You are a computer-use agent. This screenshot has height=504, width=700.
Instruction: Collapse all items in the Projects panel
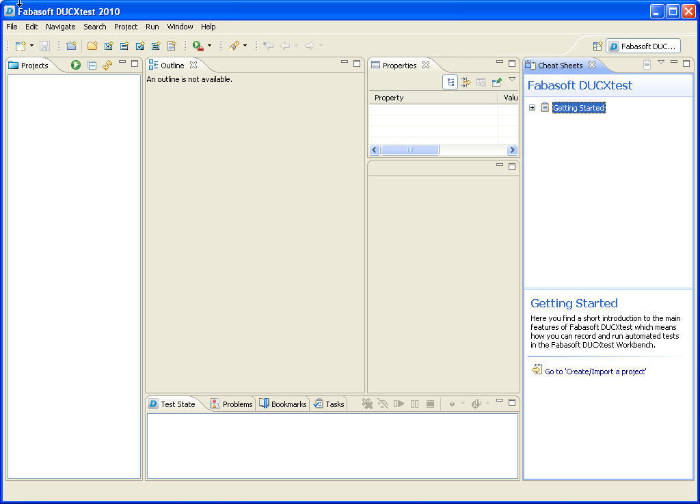pyautogui.click(x=92, y=65)
